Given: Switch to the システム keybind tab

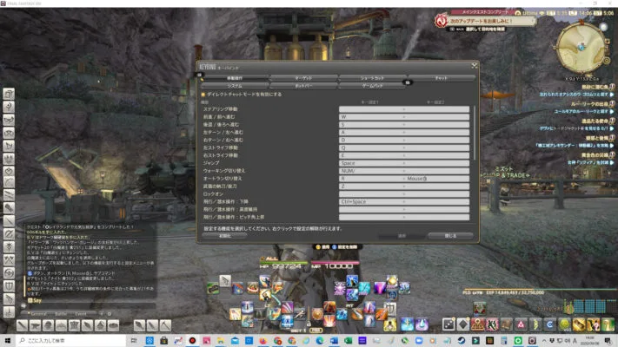Looking at the screenshot, I should tap(235, 85).
